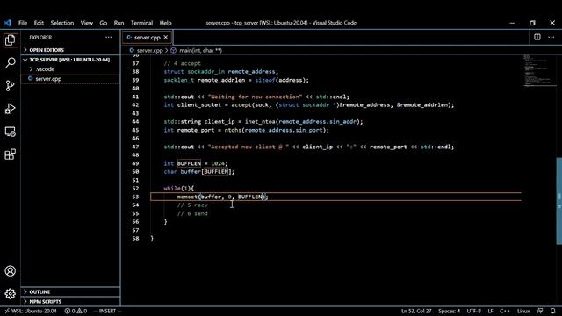Click the vertical editor scrollbar thumb
Image resolution: width=562 pixels, height=316 pixels.
click(559, 201)
